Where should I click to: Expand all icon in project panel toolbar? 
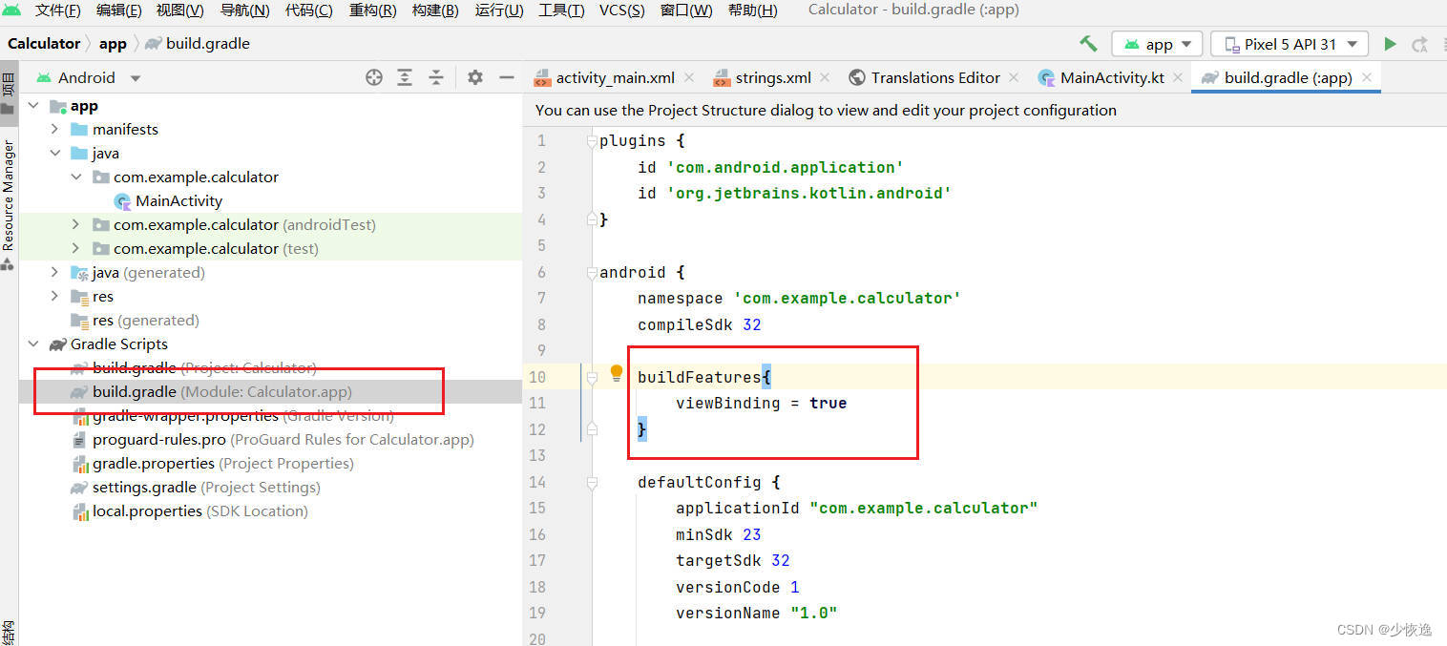coord(405,77)
